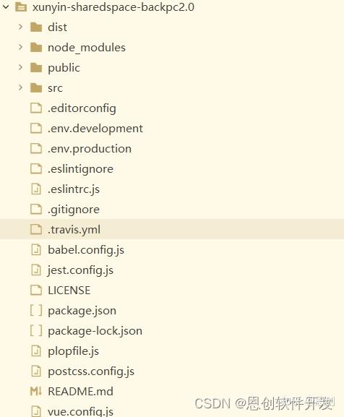This screenshot has height=417, width=344.
Task: Click the root project folder icon
Action: [x=21, y=7]
